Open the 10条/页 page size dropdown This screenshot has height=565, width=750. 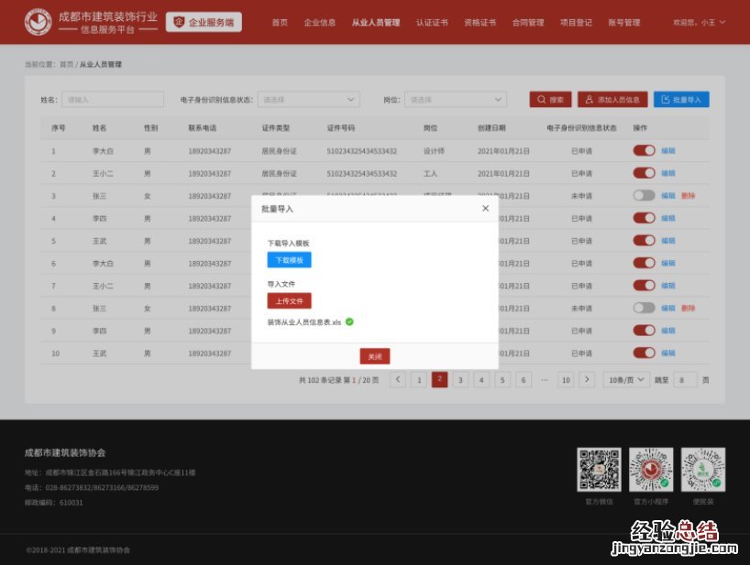(x=626, y=380)
